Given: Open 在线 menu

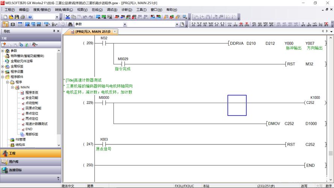Looking at the screenshot, I should [x=97, y=10].
